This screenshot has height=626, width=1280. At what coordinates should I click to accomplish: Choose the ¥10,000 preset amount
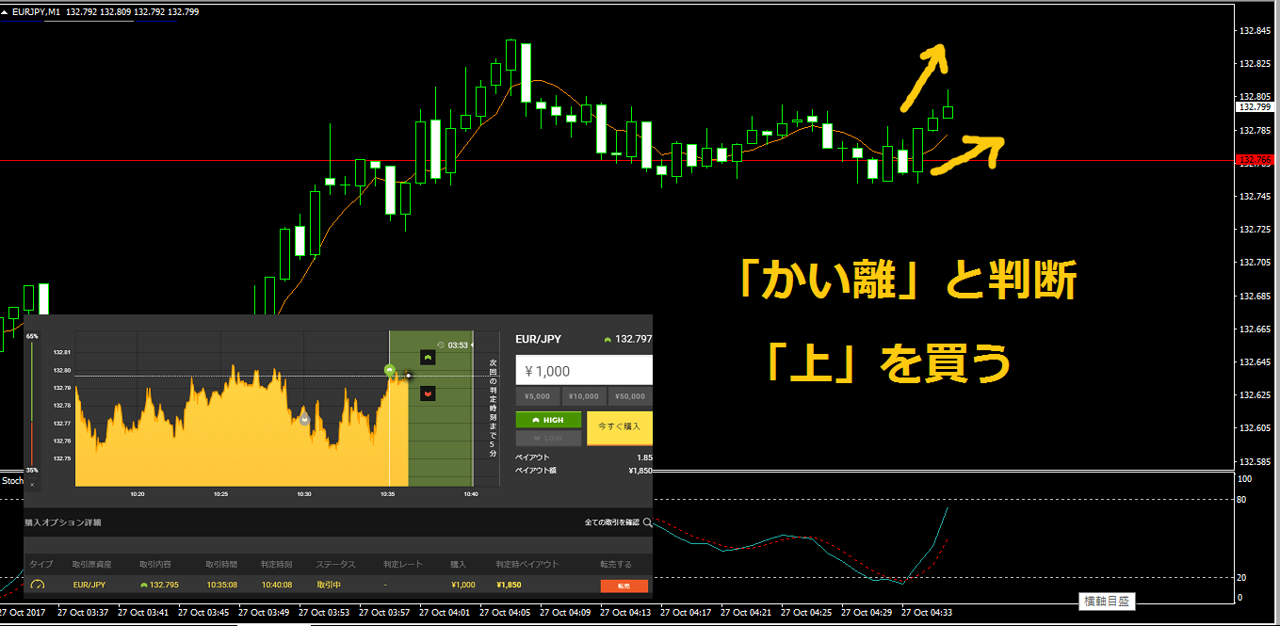click(584, 397)
